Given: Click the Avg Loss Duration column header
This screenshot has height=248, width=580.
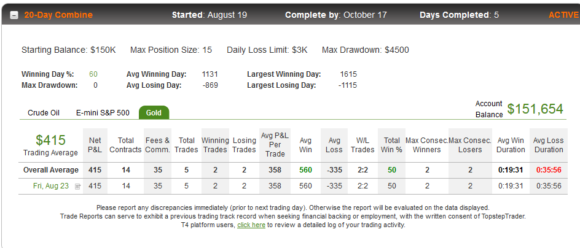Looking at the screenshot, I should pyautogui.click(x=548, y=145).
